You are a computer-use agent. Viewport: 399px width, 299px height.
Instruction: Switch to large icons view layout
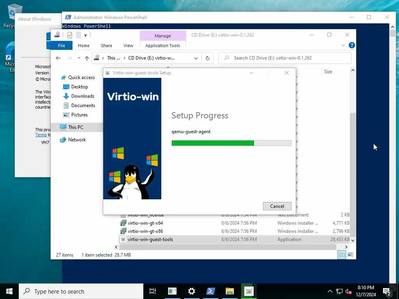coord(350,255)
